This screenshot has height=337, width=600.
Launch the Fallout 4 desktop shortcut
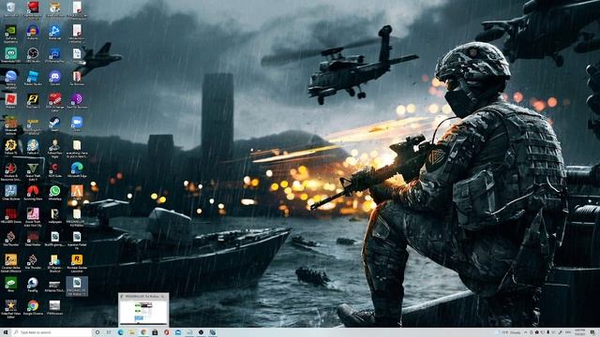click(x=33, y=147)
